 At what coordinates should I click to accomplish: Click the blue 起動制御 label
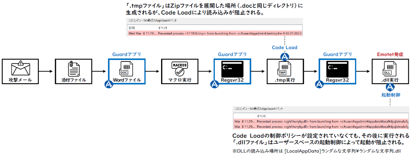click(x=389, y=95)
